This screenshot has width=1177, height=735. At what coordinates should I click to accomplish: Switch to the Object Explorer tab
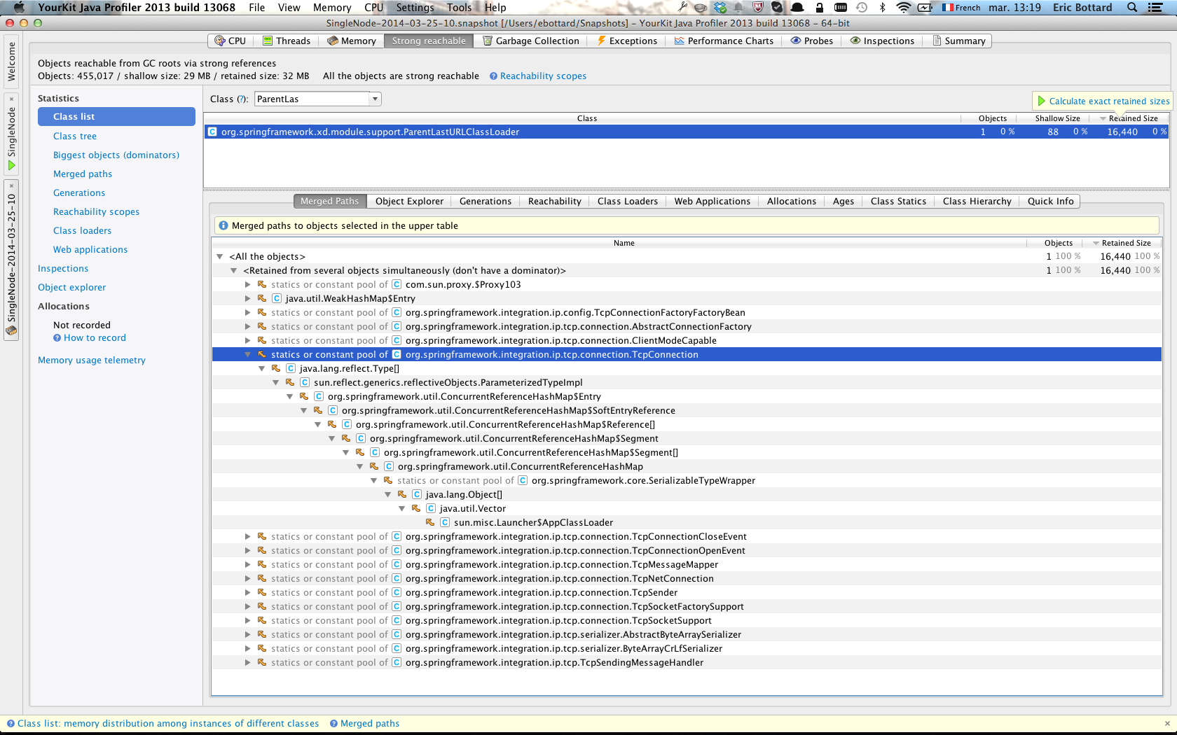pyautogui.click(x=409, y=201)
